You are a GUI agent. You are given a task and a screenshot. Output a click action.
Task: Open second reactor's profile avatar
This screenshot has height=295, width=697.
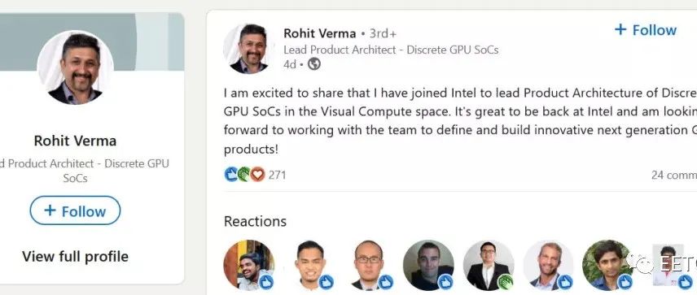click(x=309, y=265)
